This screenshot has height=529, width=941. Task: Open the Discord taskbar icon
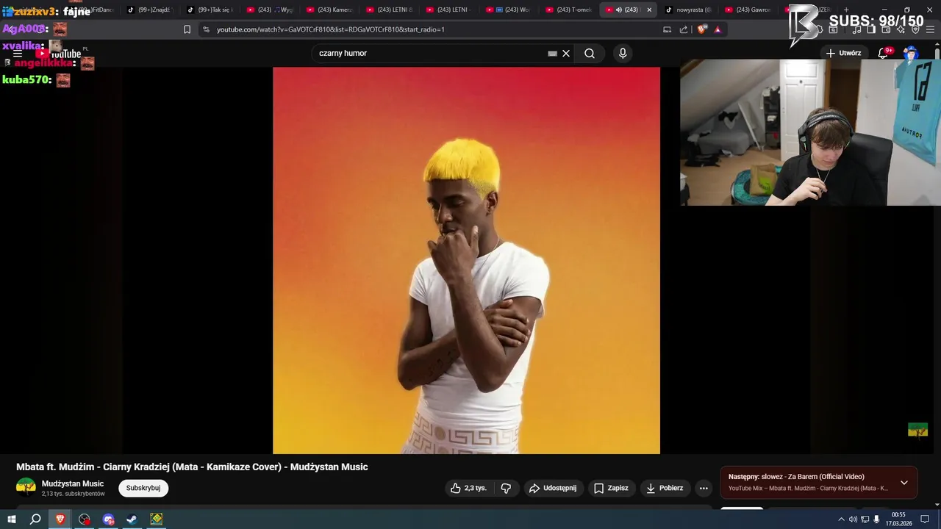coord(109,519)
